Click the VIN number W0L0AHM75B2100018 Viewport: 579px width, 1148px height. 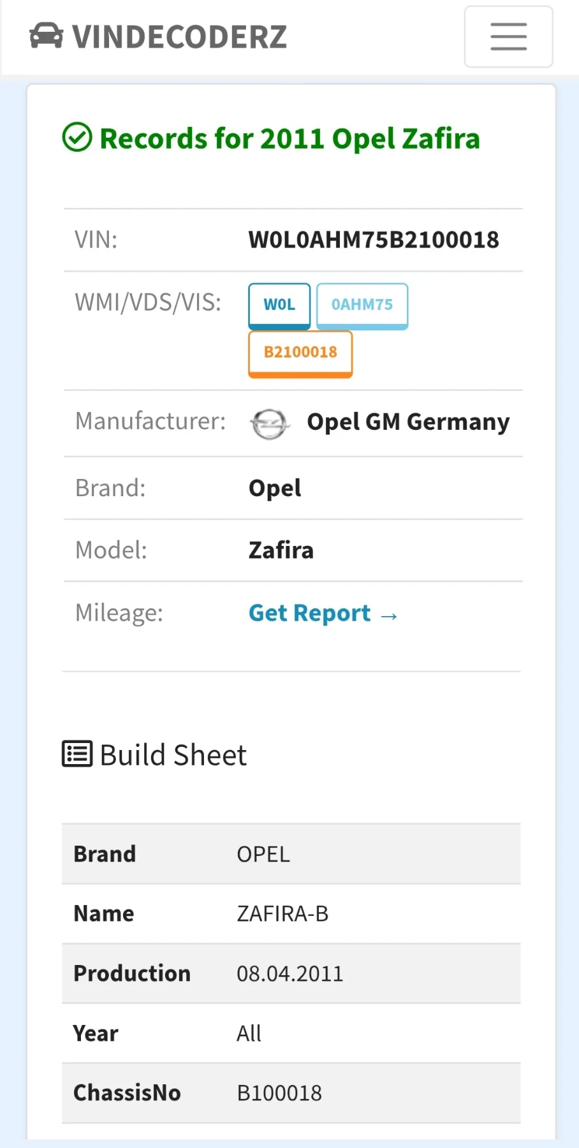click(x=374, y=240)
